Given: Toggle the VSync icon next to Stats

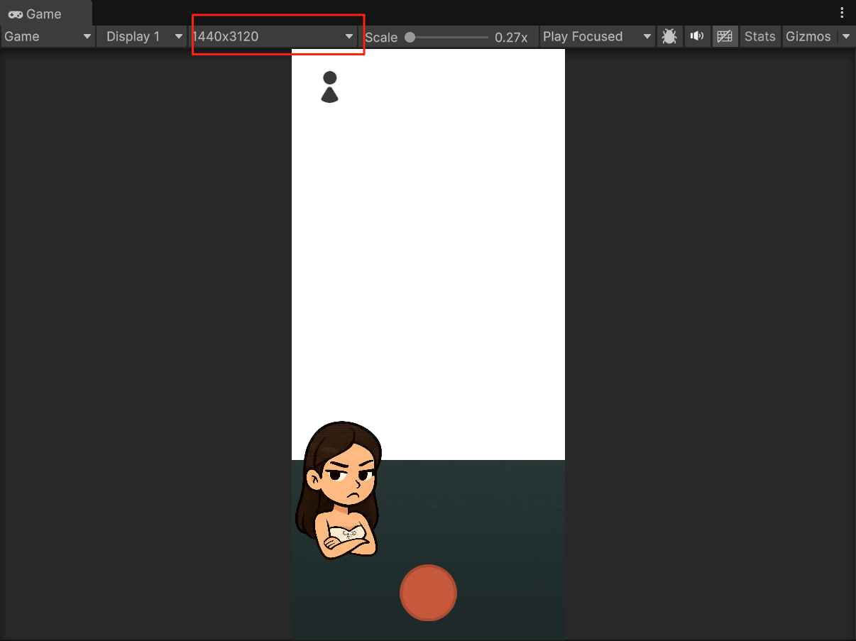Looking at the screenshot, I should pos(725,36).
